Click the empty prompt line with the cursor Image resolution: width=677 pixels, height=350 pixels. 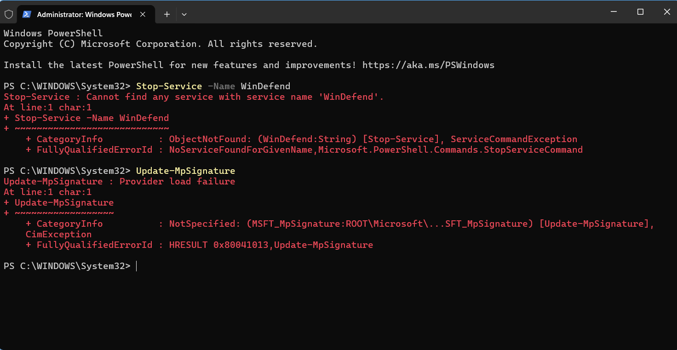coord(70,266)
